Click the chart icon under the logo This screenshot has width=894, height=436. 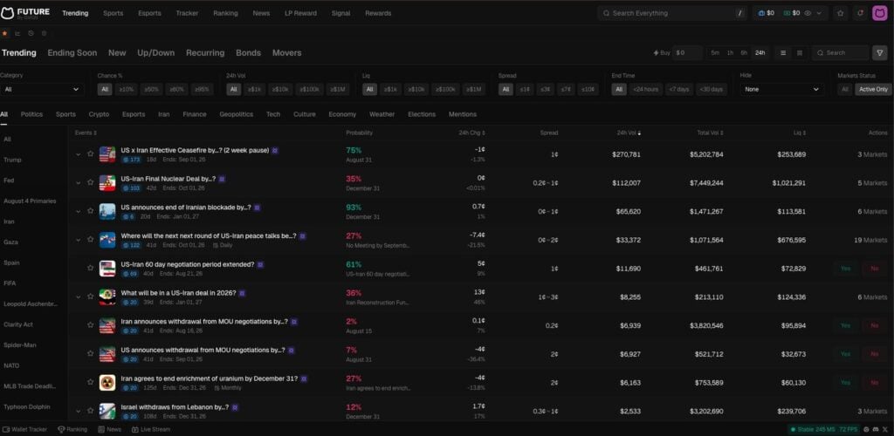[17, 33]
